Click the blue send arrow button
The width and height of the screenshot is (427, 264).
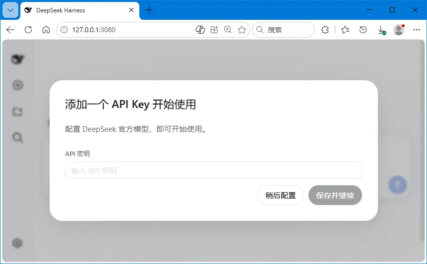(x=398, y=185)
